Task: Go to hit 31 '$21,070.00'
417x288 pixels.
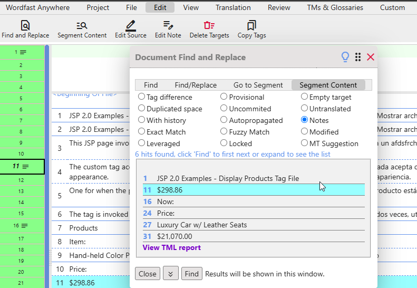Action: click(x=254, y=236)
